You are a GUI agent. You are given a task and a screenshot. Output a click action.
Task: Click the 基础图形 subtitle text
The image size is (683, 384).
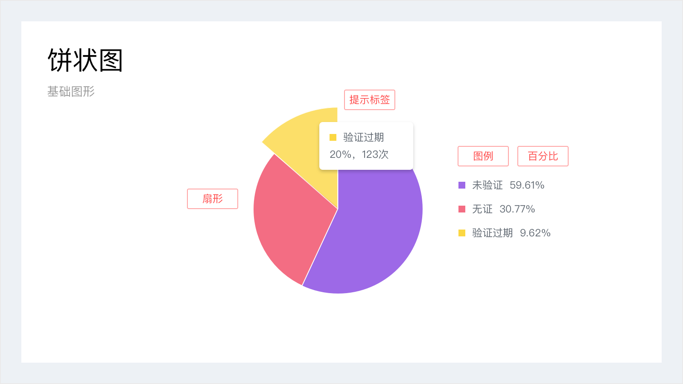click(x=71, y=92)
